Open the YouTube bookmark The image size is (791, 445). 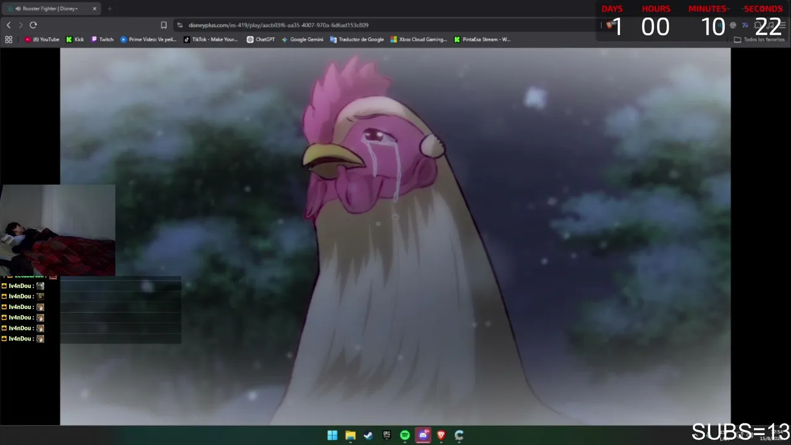pyautogui.click(x=42, y=40)
